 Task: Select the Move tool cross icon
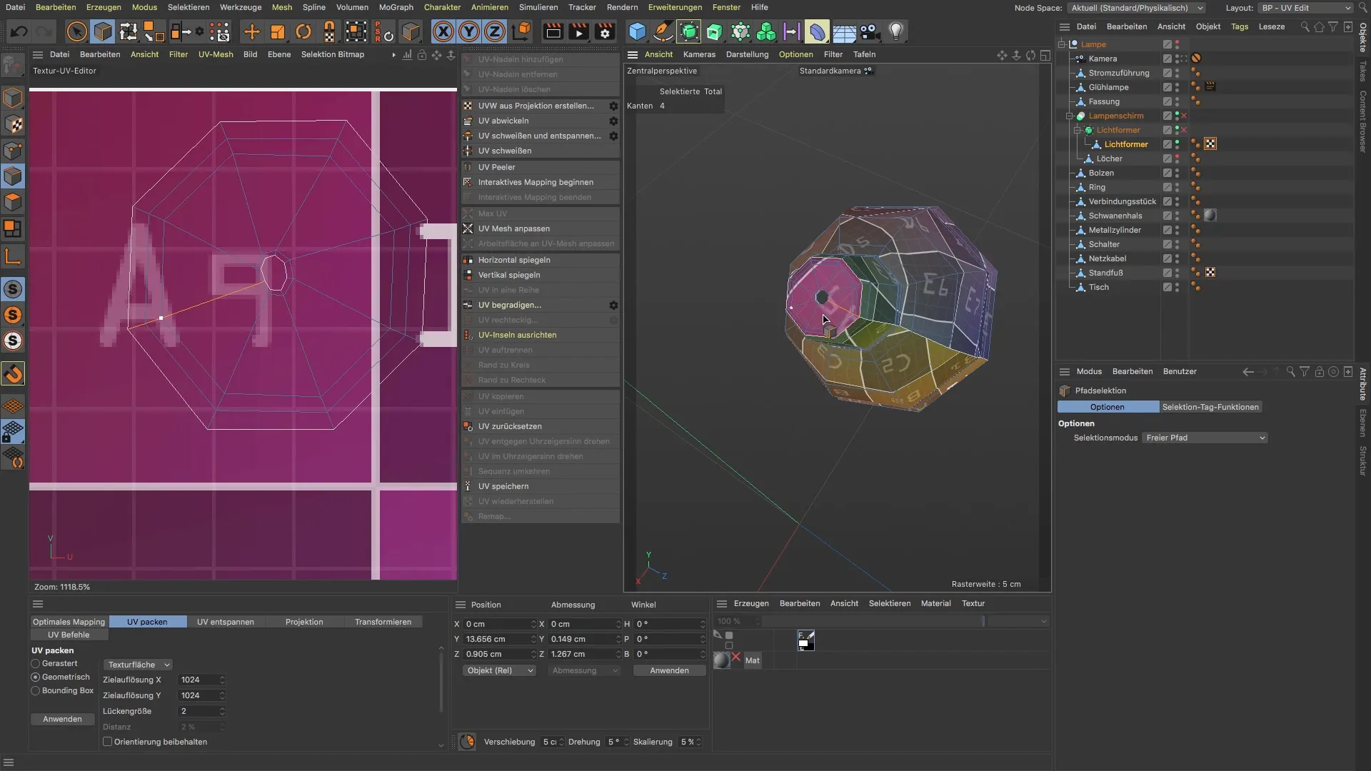click(x=251, y=31)
